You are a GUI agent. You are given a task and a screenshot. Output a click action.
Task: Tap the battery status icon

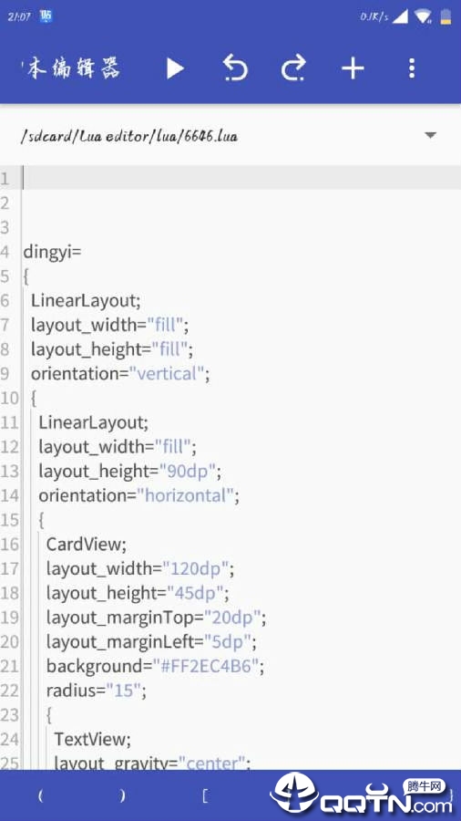coord(446,16)
